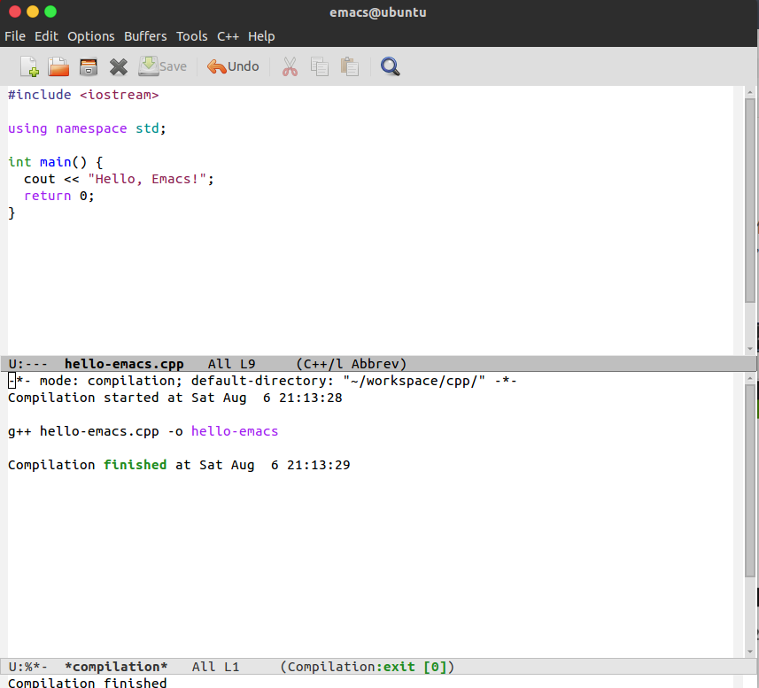Click the U:--- status of hello-emacs.cpp mode line
The image size is (759, 688).
(28, 364)
